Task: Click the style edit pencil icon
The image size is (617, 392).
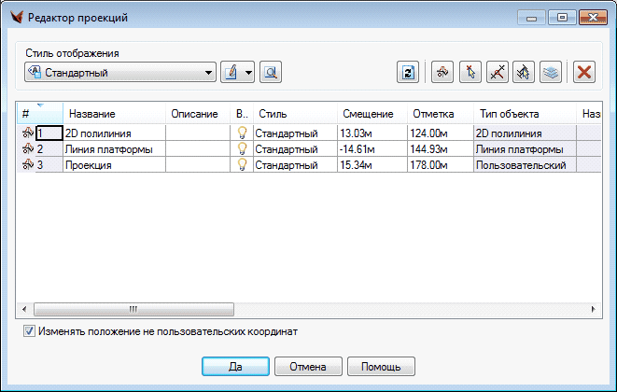Action: [231, 72]
